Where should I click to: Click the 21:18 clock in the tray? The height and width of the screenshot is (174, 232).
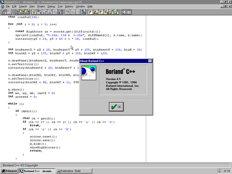[227, 171]
